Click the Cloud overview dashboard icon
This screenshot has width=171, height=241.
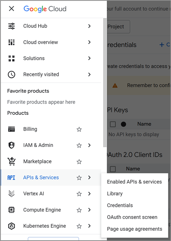click(x=12, y=42)
